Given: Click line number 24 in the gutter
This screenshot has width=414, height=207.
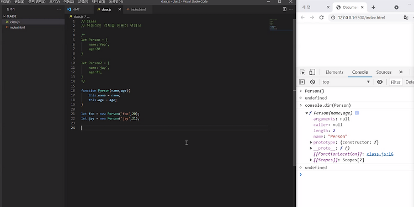Looking at the screenshot, I should coord(73,128).
